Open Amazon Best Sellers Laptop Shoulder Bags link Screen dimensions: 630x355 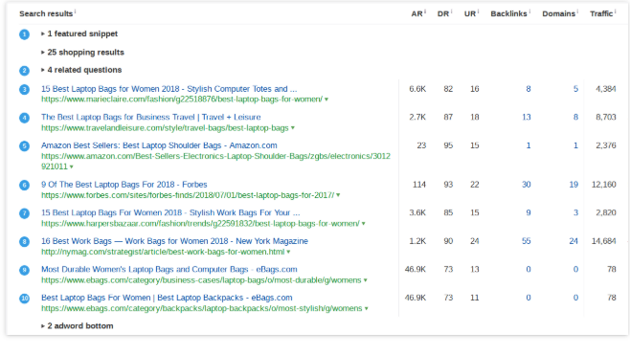click(x=159, y=145)
